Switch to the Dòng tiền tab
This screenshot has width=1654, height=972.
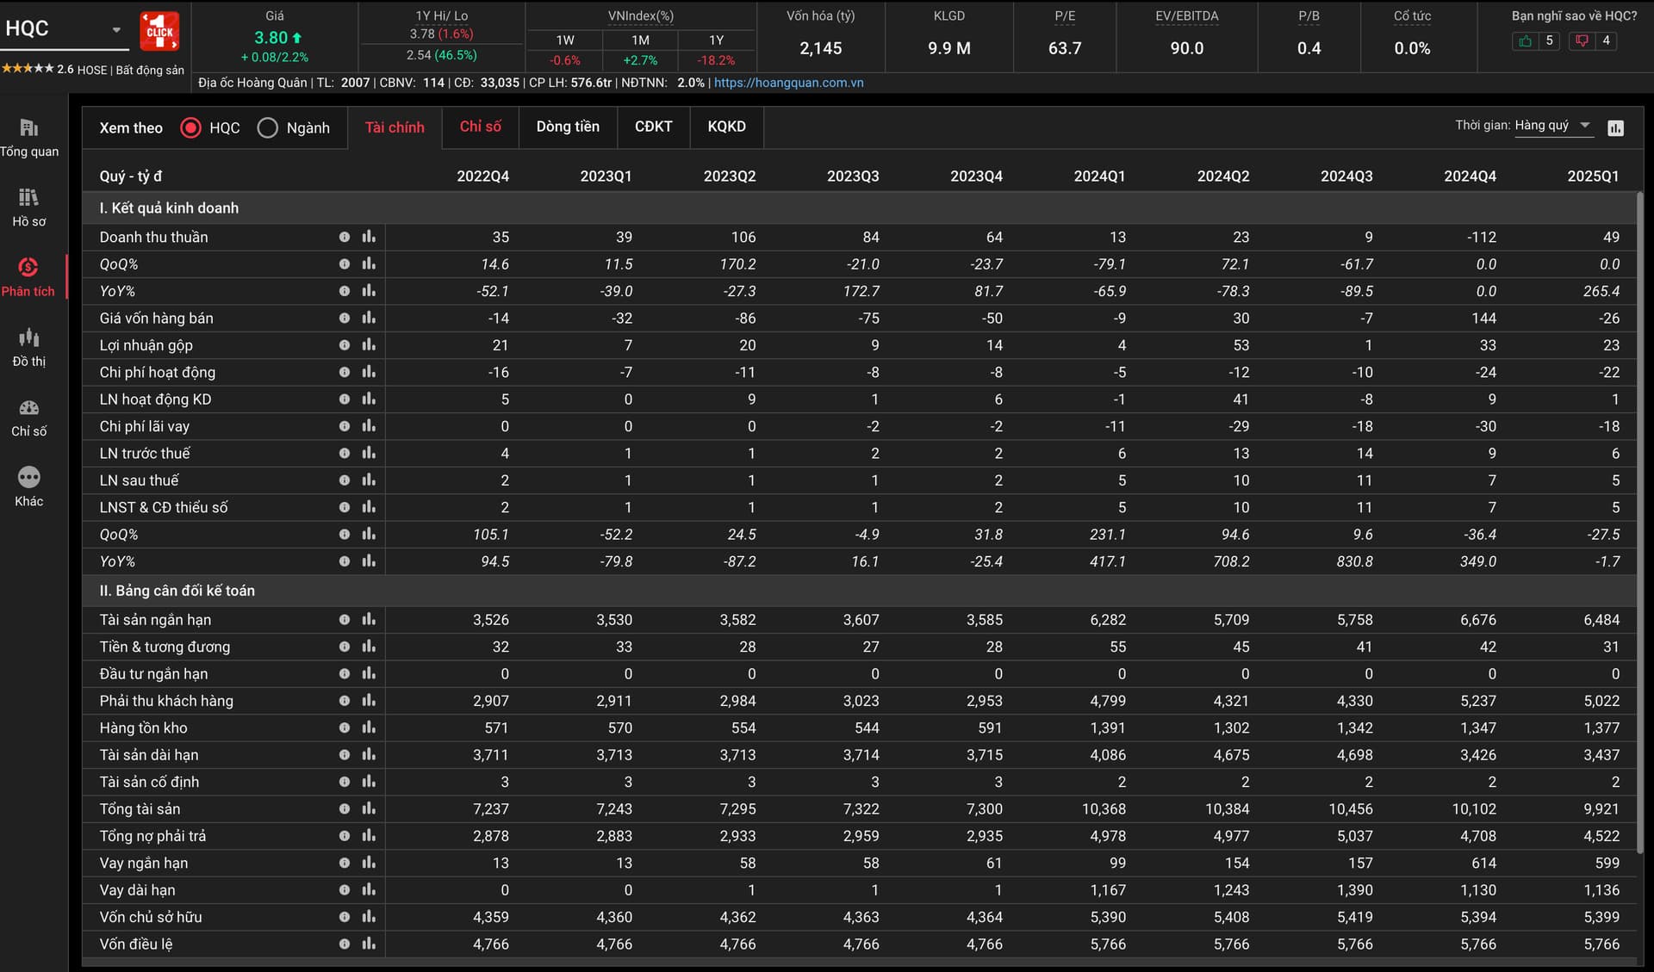pos(567,127)
